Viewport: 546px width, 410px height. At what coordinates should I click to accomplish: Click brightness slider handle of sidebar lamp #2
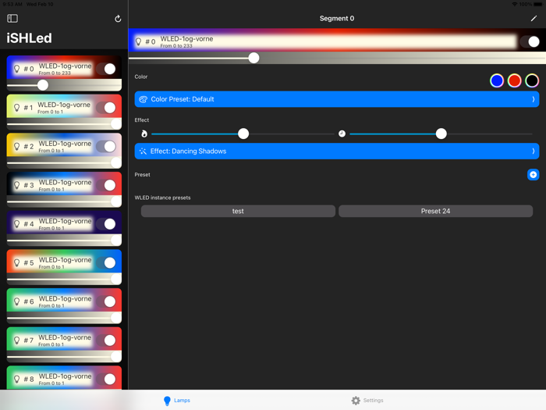(116, 162)
